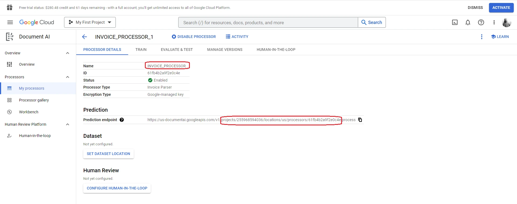
Task: Click the Processor gallery grid icon
Action: click(9, 100)
